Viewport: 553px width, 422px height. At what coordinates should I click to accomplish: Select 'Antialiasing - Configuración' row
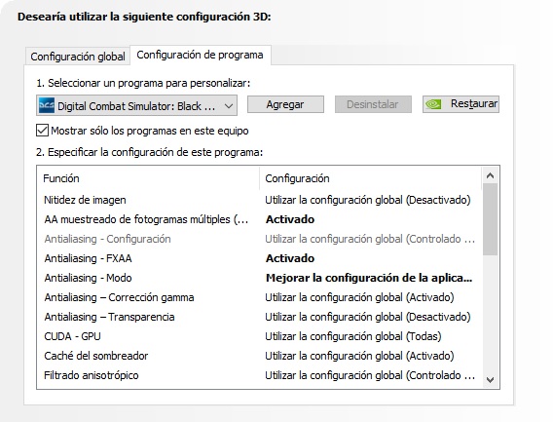259,239
